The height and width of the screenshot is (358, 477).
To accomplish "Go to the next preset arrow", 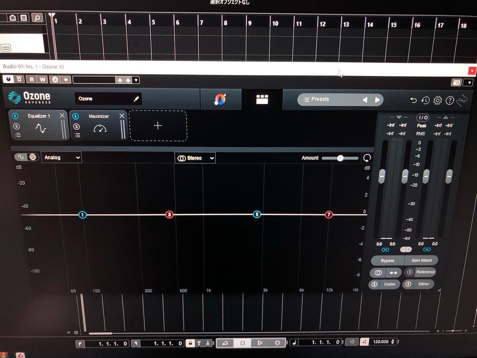I will point(377,100).
